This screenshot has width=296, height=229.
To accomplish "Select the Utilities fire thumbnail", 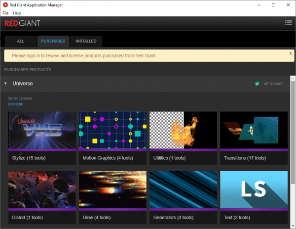I will [x=183, y=131].
